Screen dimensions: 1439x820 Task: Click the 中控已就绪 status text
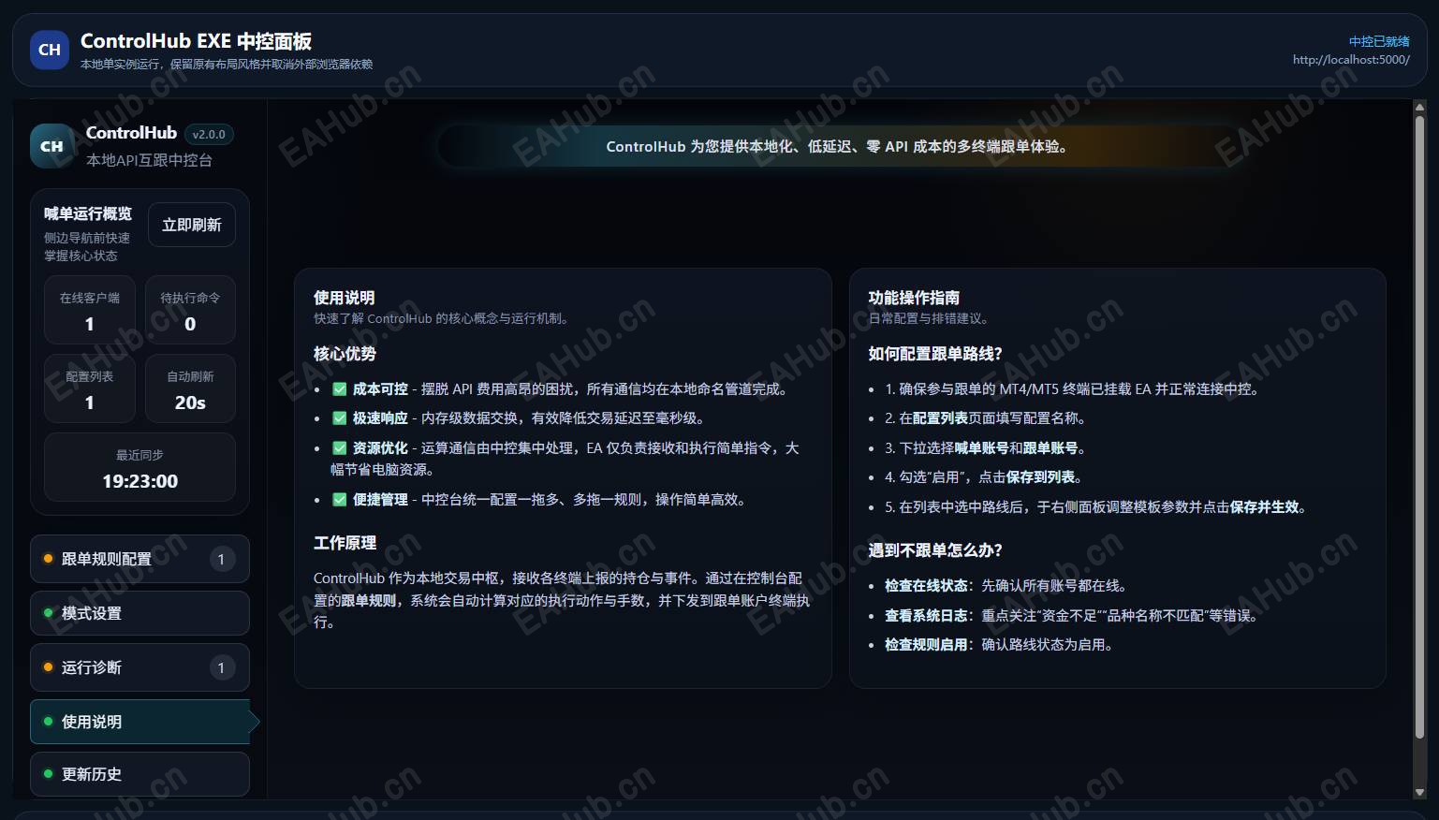click(1379, 41)
